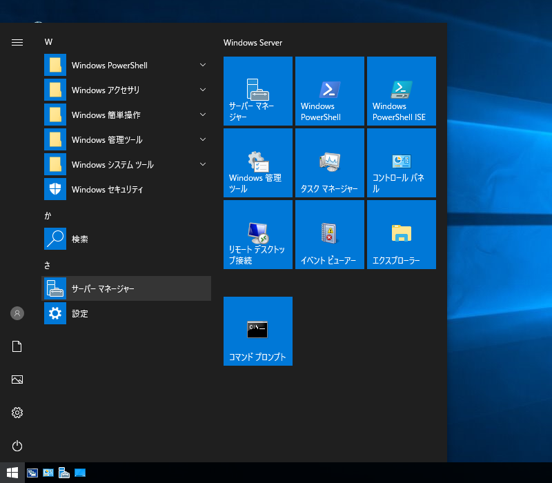Click the user account icon in sidebar
The image size is (552, 483).
[x=17, y=313]
